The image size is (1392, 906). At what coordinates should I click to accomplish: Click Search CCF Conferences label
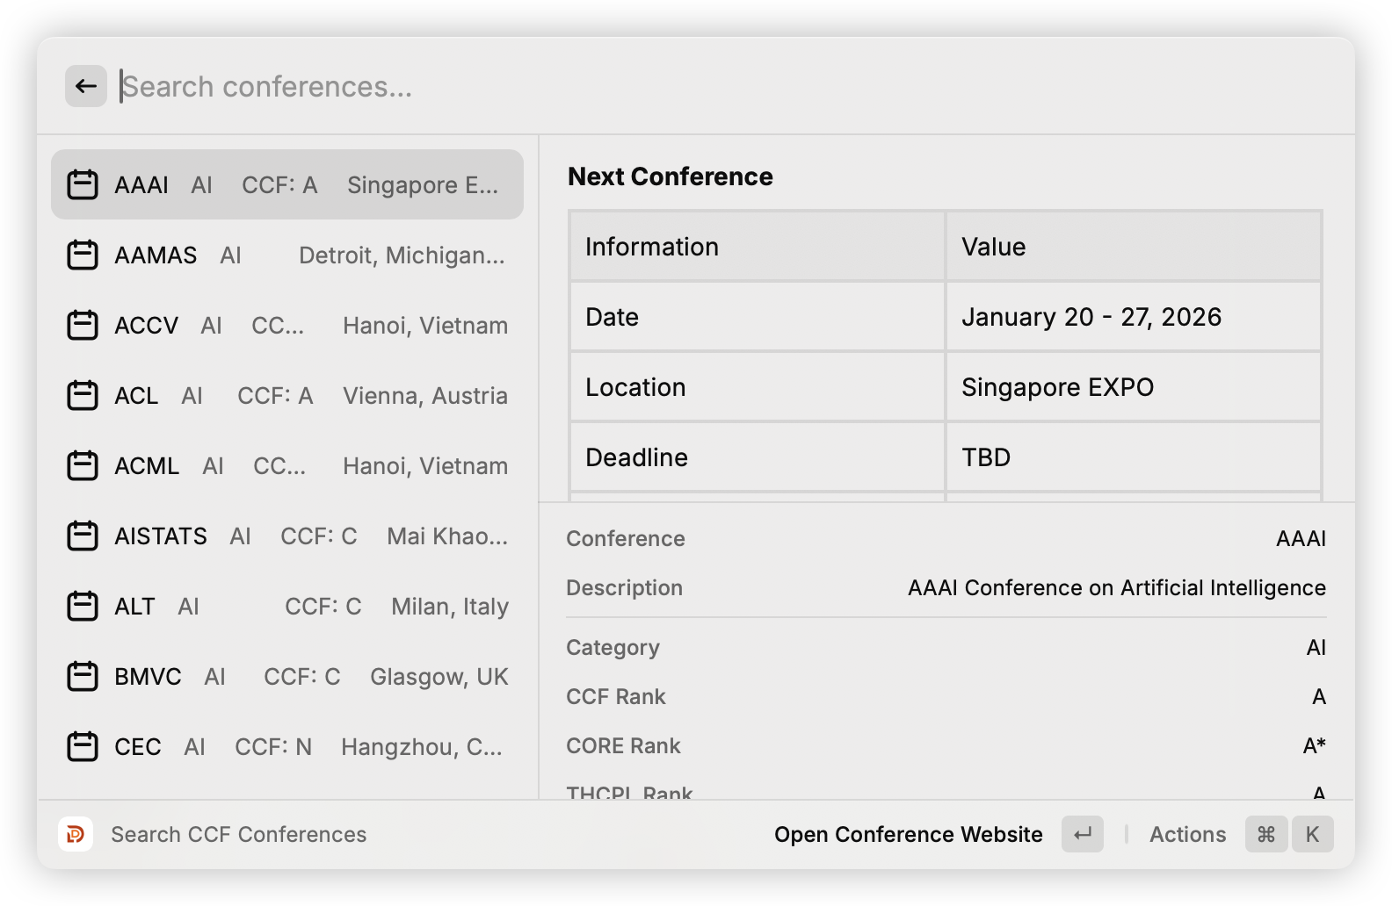pyautogui.click(x=238, y=834)
